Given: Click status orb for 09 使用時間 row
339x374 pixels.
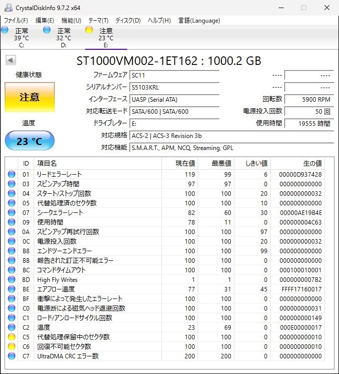Looking at the screenshot, I should pyautogui.click(x=12, y=222).
